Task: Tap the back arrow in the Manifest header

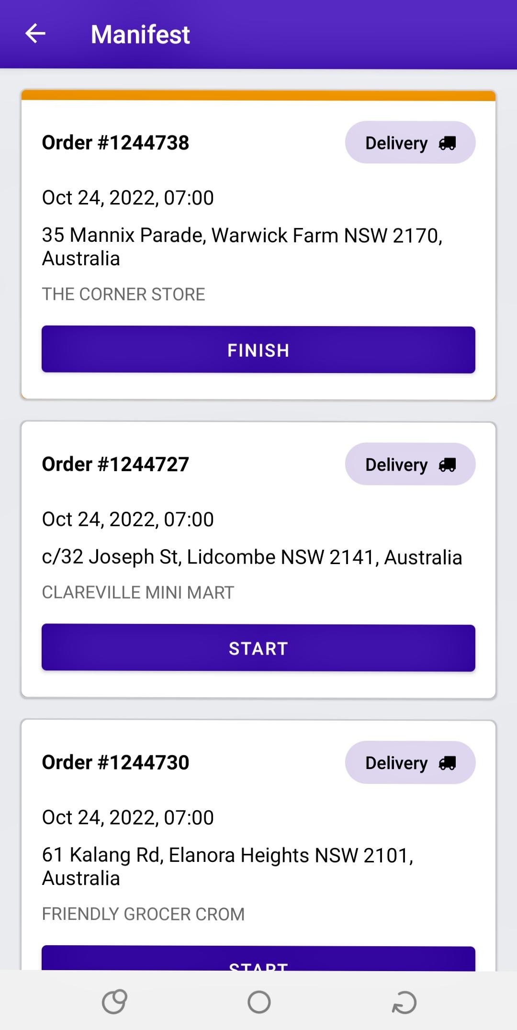Action: [35, 34]
